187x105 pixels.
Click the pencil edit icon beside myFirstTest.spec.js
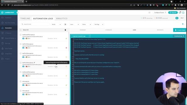coord(34,62)
